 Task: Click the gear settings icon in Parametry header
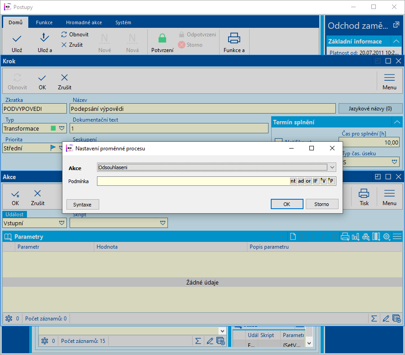coord(387,237)
